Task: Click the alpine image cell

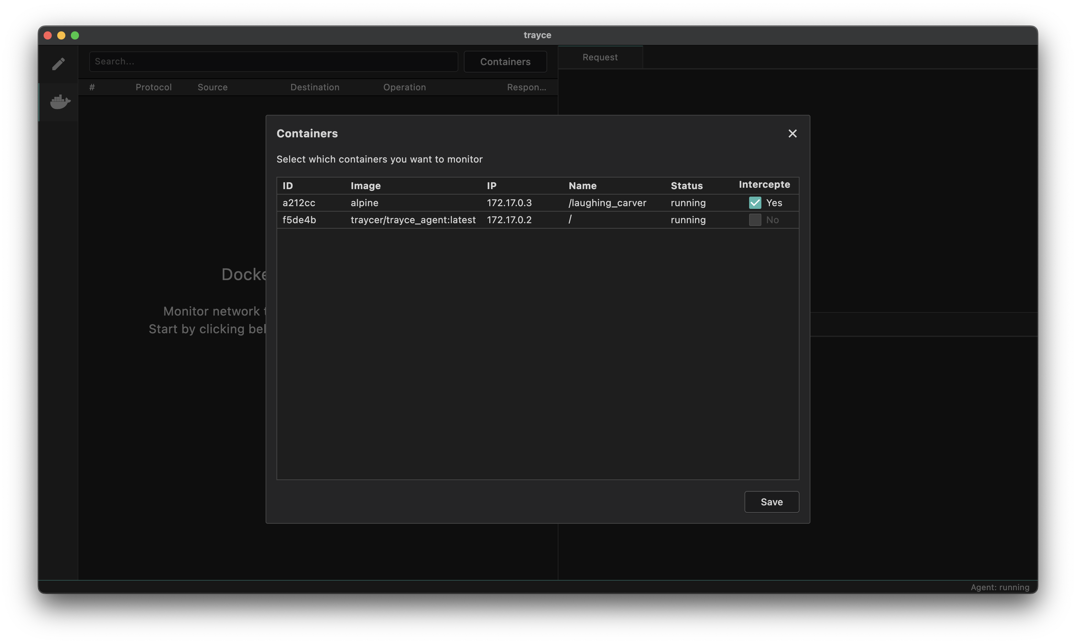Action: pos(364,203)
